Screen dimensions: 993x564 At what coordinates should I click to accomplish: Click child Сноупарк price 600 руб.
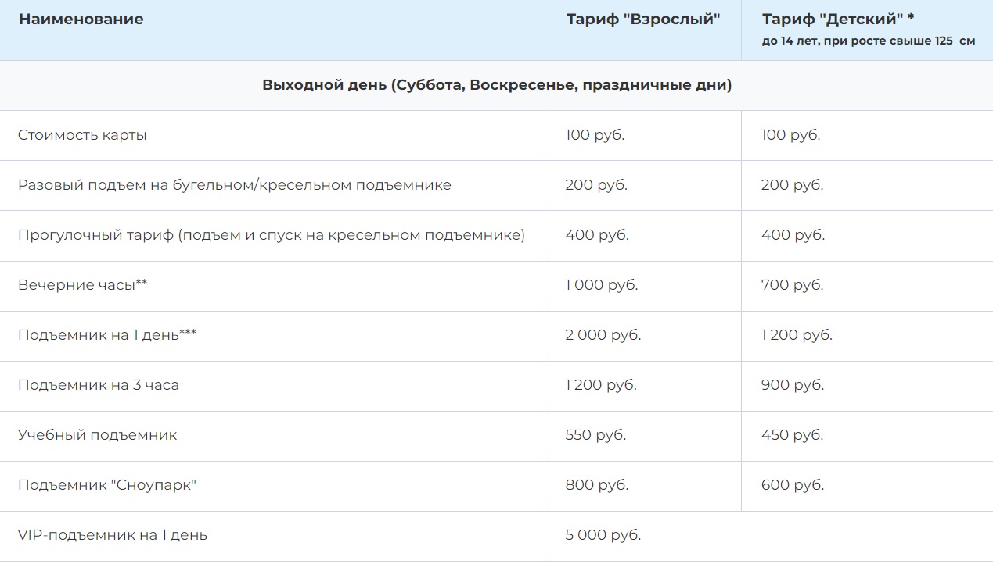point(792,485)
